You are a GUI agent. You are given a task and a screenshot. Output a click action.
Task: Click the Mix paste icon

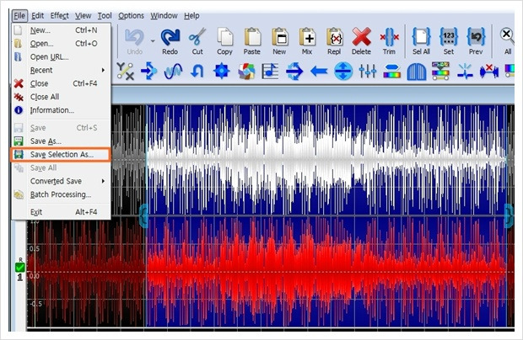coord(307,41)
